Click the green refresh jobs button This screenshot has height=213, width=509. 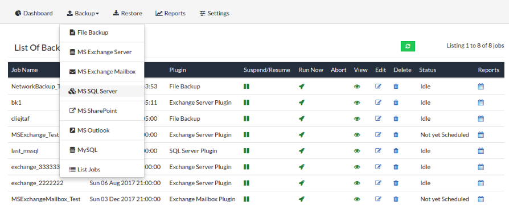(408, 46)
